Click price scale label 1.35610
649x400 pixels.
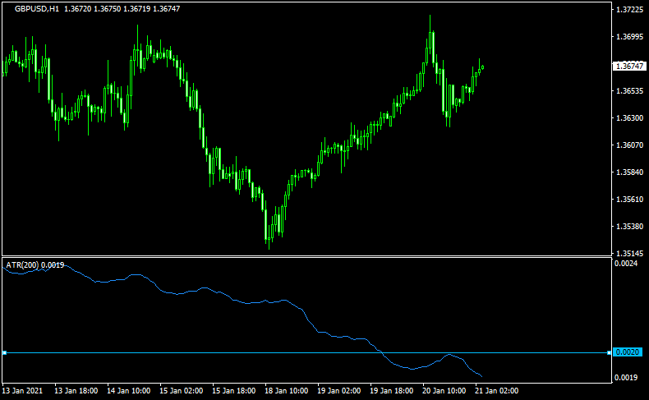click(630, 200)
